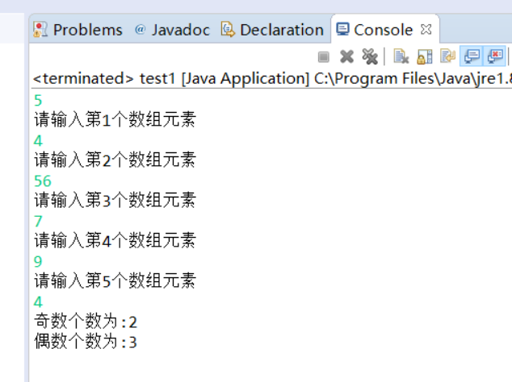
Task: Click the green input value 7
Action: [38, 221]
